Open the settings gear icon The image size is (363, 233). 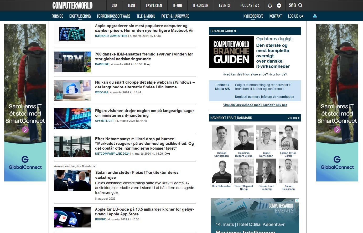pos(279,6)
